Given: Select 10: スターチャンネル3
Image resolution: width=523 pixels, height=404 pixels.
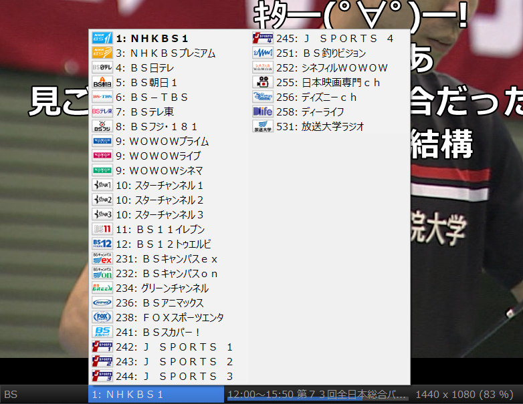Looking at the screenshot, I should 169,214.
